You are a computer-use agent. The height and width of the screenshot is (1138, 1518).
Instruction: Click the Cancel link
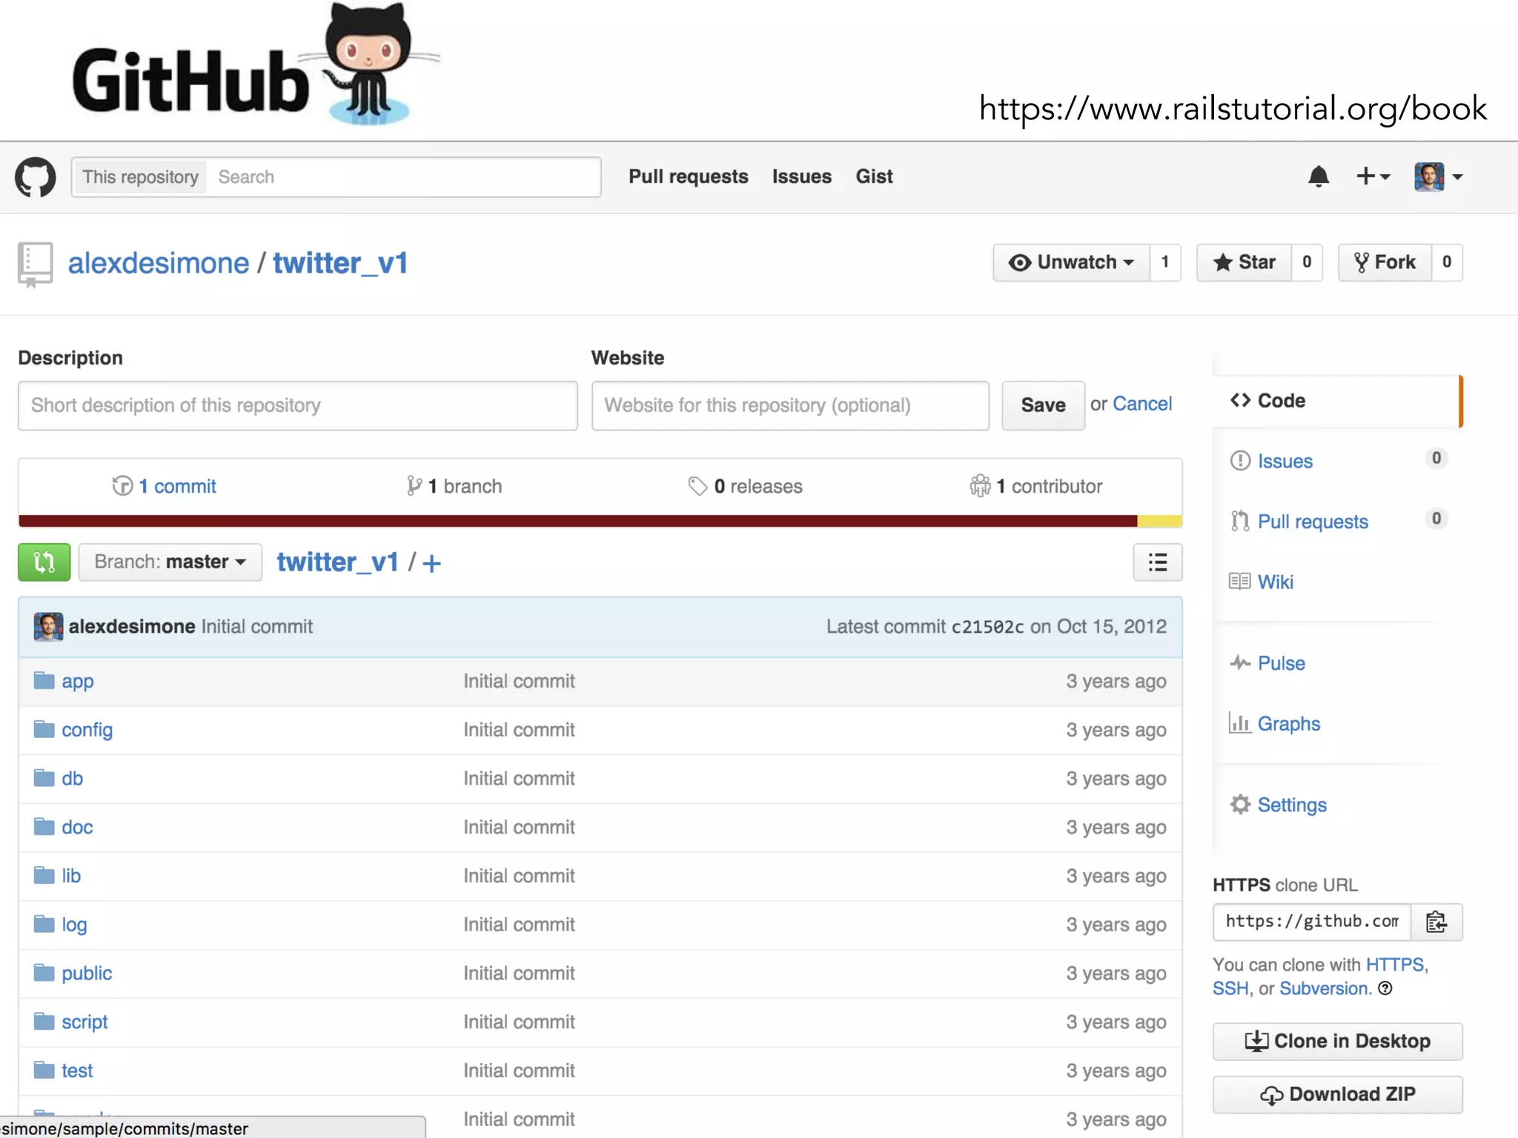pos(1141,404)
